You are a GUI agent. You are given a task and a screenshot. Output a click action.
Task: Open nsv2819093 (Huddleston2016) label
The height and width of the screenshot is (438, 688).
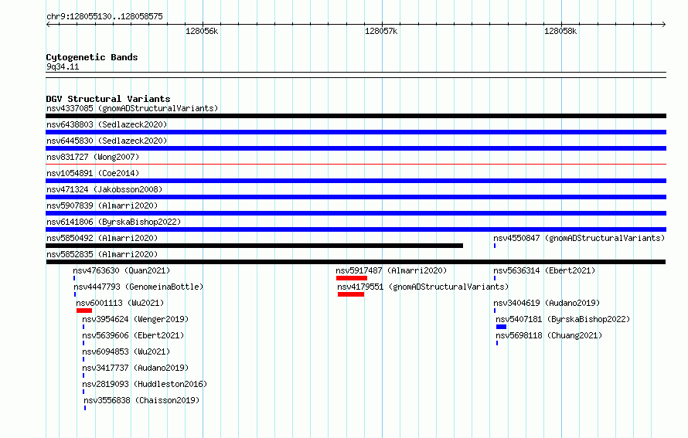(145, 384)
